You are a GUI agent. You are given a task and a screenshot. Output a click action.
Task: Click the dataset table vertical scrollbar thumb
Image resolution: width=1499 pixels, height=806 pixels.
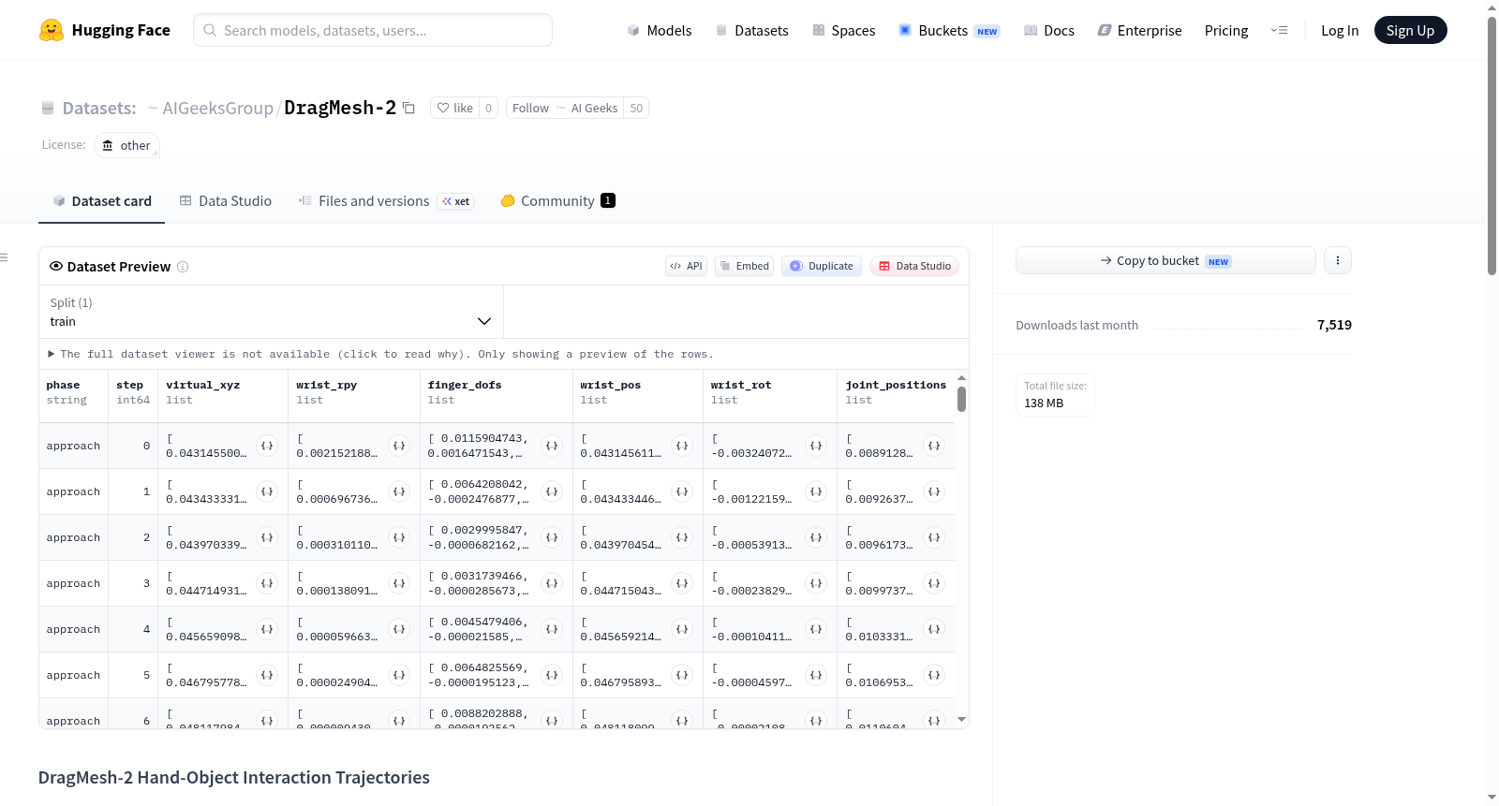[x=961, y=400]
